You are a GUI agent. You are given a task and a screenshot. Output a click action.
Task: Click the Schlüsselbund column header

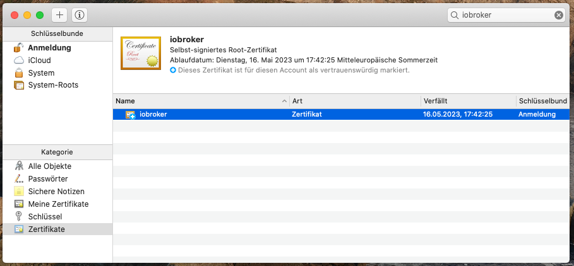point(542,101)
